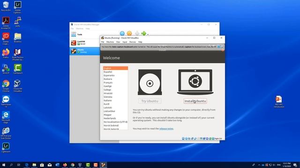Open Machine menu in Ubuntu VM window
Viewport: 300px width, 168px height.
[x=110, y=42]
